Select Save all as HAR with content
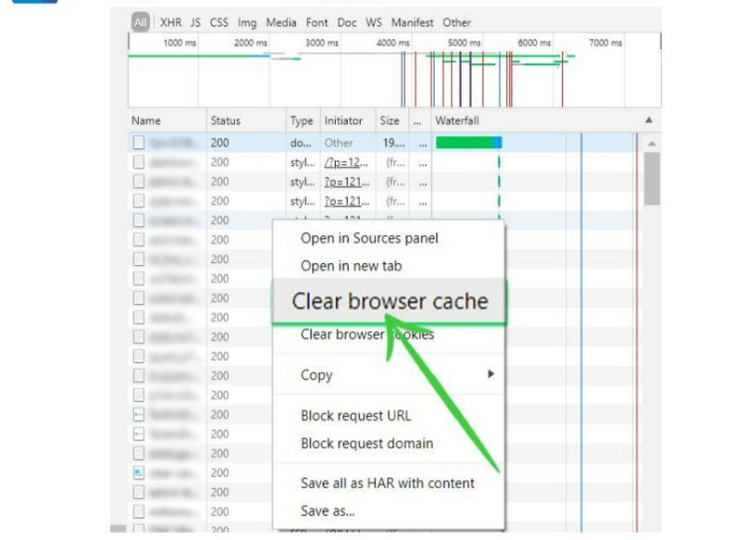The width and height of the screenshot is (746, 540). 387,483
